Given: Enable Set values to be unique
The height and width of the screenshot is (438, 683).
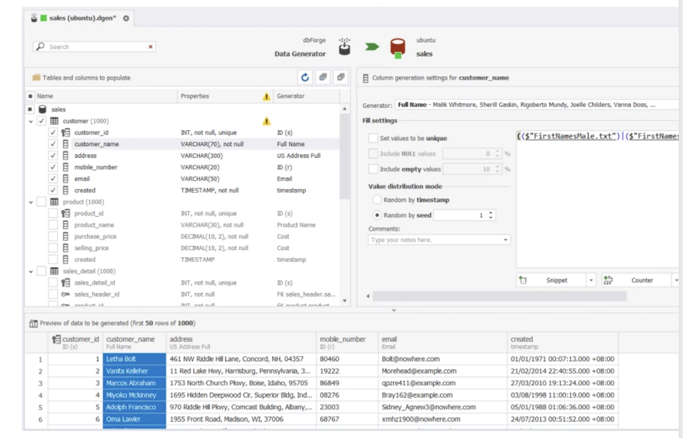Looking at the screenshot, I should click(x=373, y=138).
